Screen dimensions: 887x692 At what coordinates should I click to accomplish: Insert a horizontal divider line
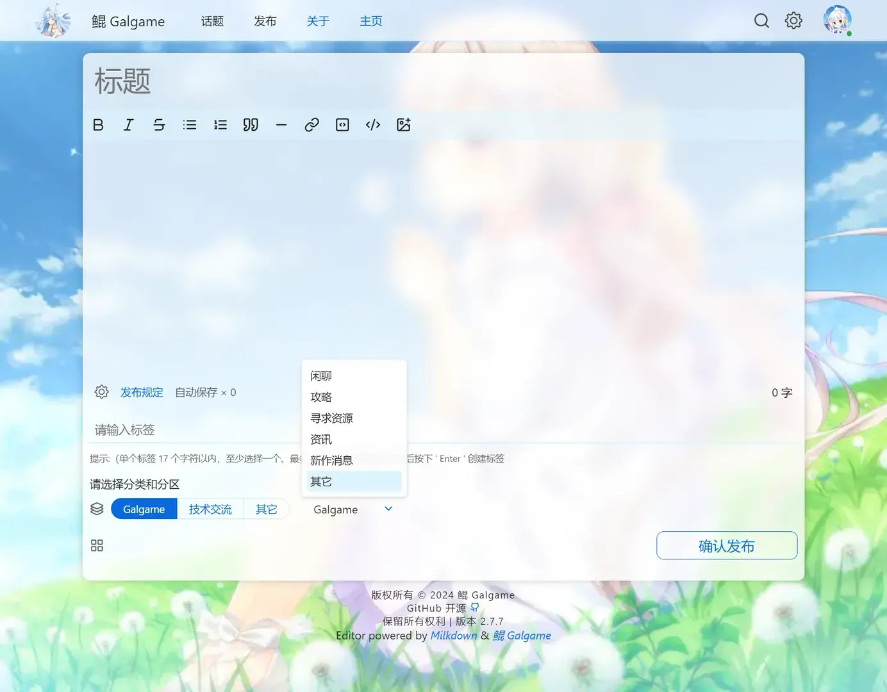281,125
